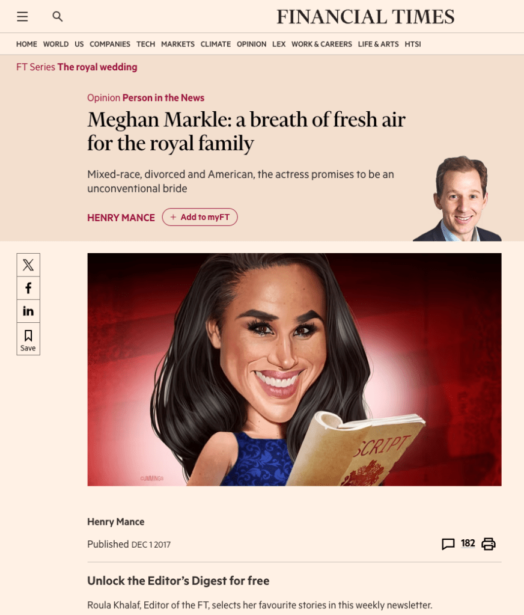Open The royal wedding series link

pyautogui.click(x=97, y=67)
